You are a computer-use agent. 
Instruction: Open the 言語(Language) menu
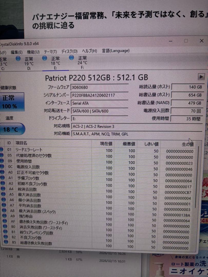click(x=116, y=51)
